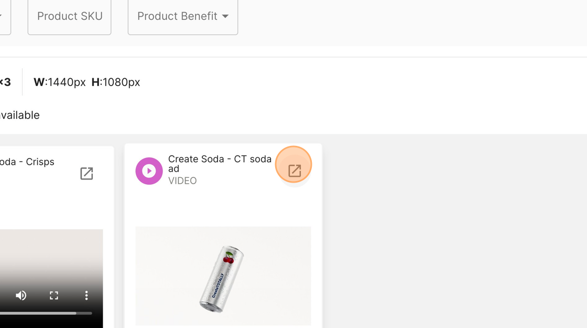Viewport: 587px width, 328px height.
Task: Seek along the Crisps video progress bar
Action: click(46, 313)
